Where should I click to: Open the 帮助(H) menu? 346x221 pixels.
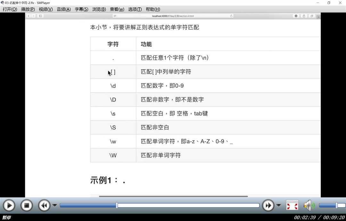153,9
